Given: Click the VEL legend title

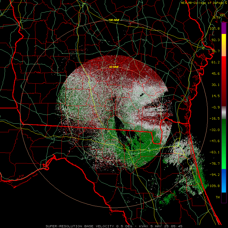Looking at the screenshot, I should 222,15.
